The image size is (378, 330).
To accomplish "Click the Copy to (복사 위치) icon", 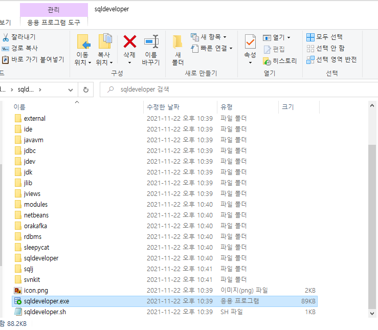I will tap(105, 41).
